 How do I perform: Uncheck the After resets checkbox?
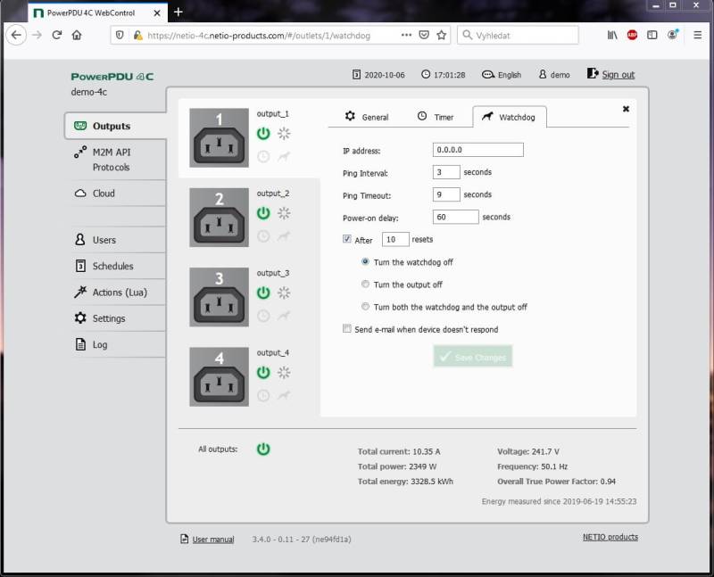tap(347, 239)
